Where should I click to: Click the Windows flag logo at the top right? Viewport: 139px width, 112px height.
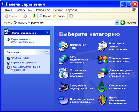coord(134,10)
